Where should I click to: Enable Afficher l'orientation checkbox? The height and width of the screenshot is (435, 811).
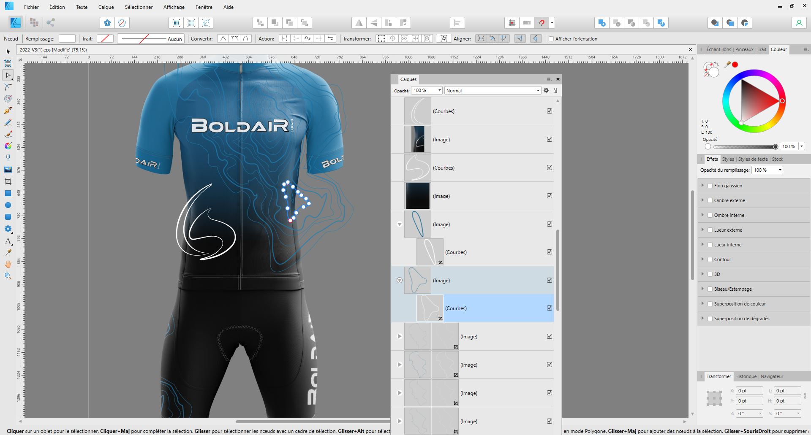tap(551, 39)
